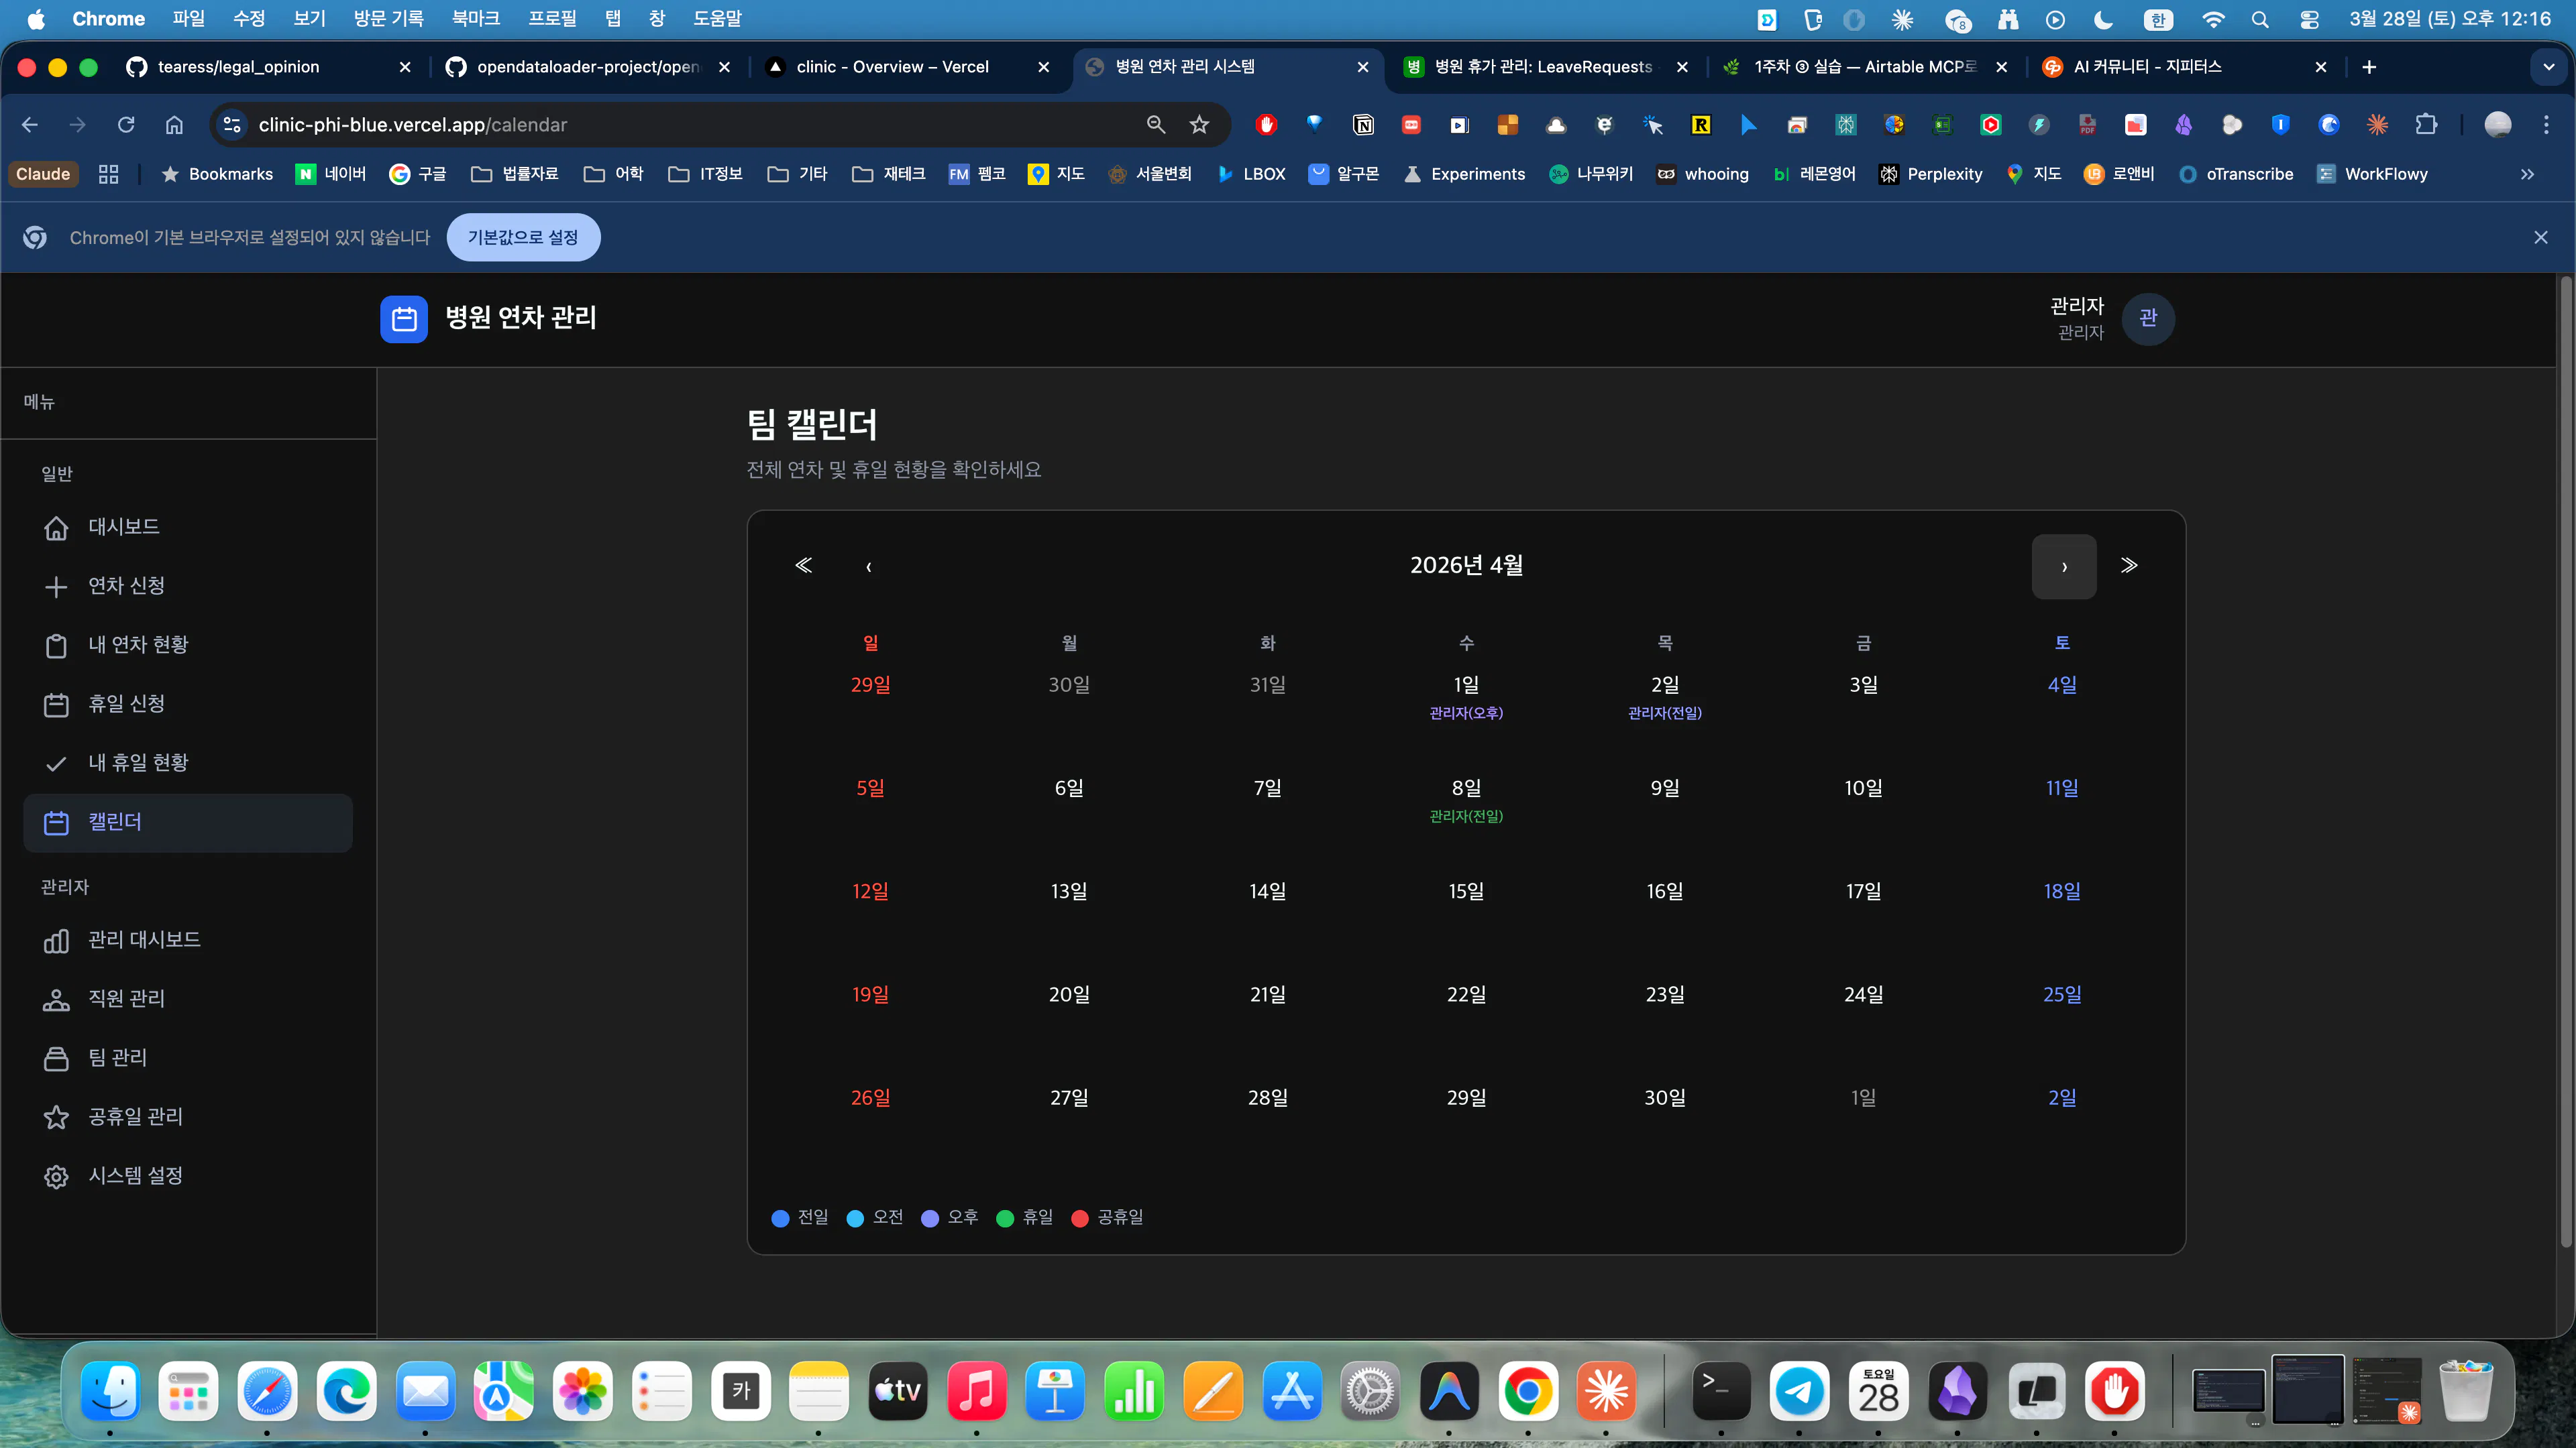
Task: Launch Terminal from the Dock
Action: tap(1720, 1390)
